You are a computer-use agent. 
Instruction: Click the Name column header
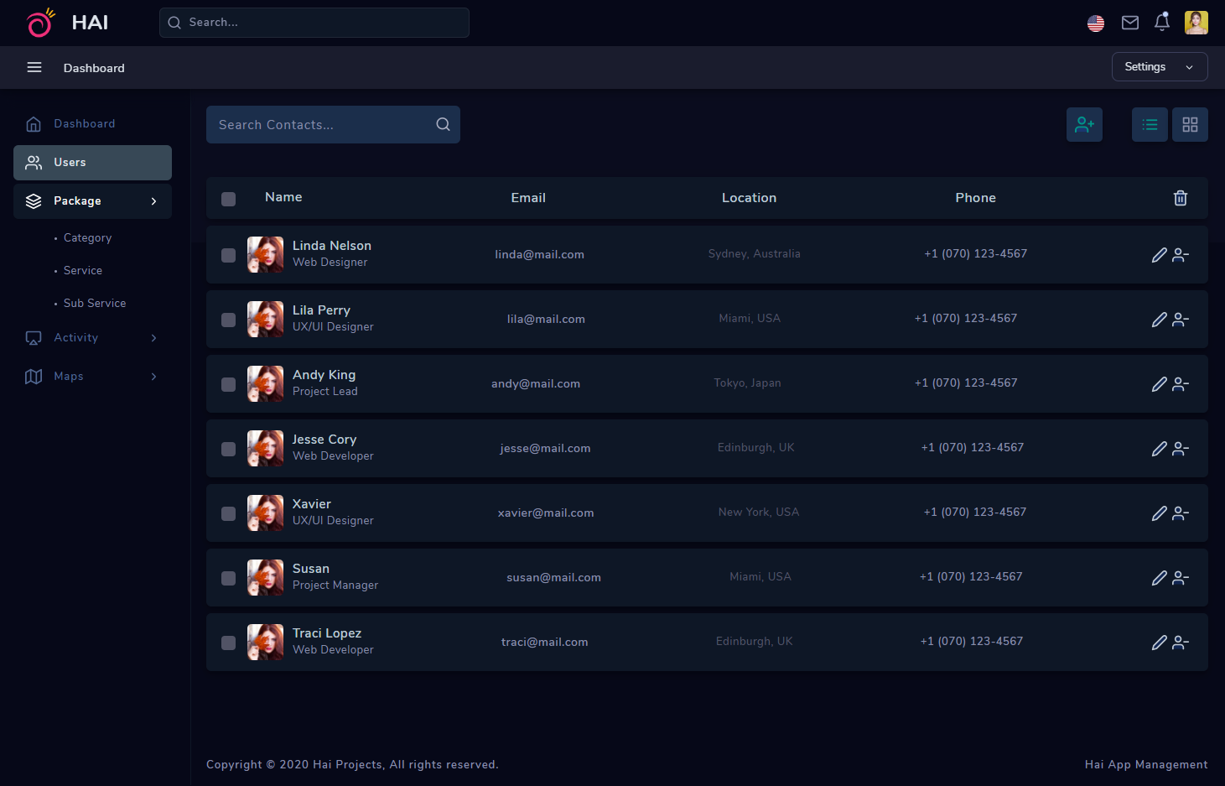click(283, 197)
